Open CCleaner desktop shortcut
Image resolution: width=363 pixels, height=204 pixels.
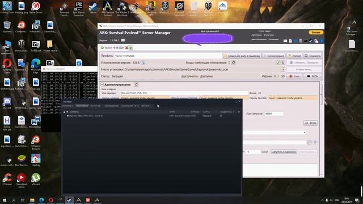[x=7, y=180]
